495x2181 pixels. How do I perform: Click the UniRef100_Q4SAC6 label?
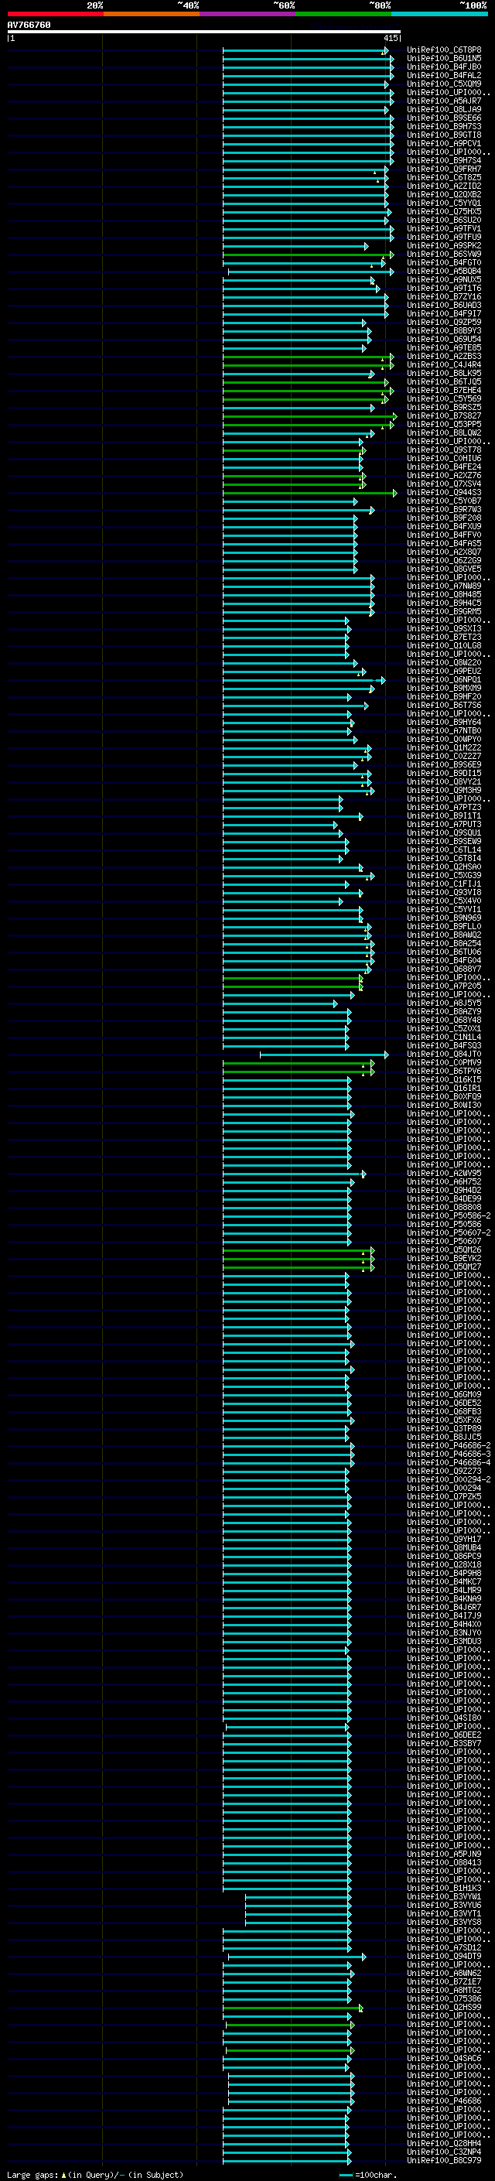[x=444, y=2058]
